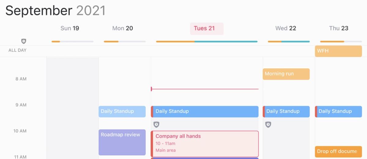The image size is (367, 159).
Task: Open the Drop off documents event
Action: tap(338, 151)
